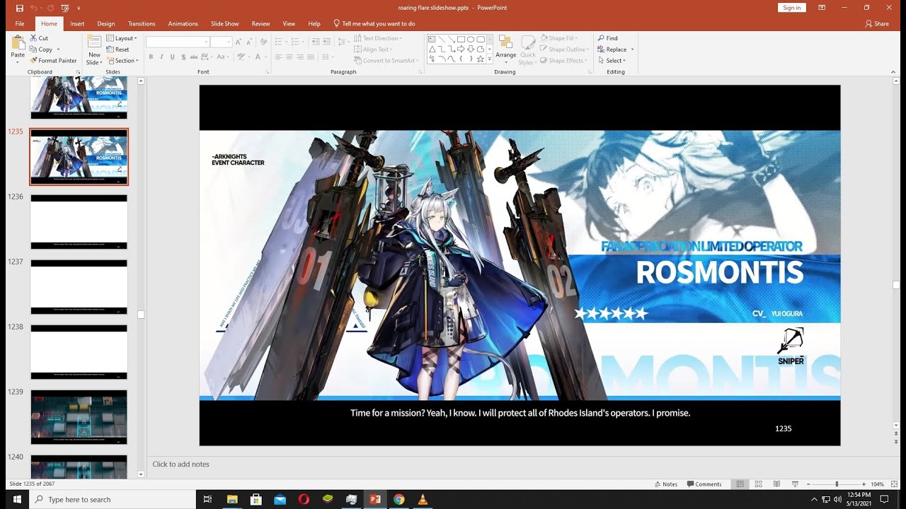Switch to Slide Sorter view
906x509 pixels.
click(758, 484)
